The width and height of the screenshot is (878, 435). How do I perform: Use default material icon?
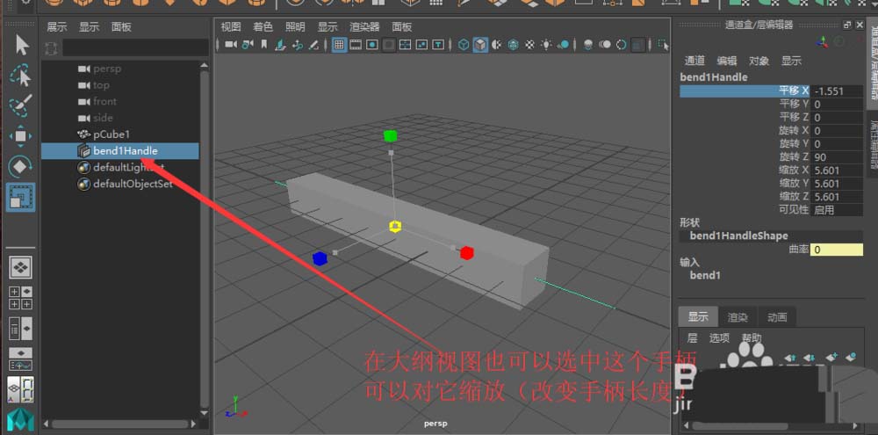(x=497, y=44)
